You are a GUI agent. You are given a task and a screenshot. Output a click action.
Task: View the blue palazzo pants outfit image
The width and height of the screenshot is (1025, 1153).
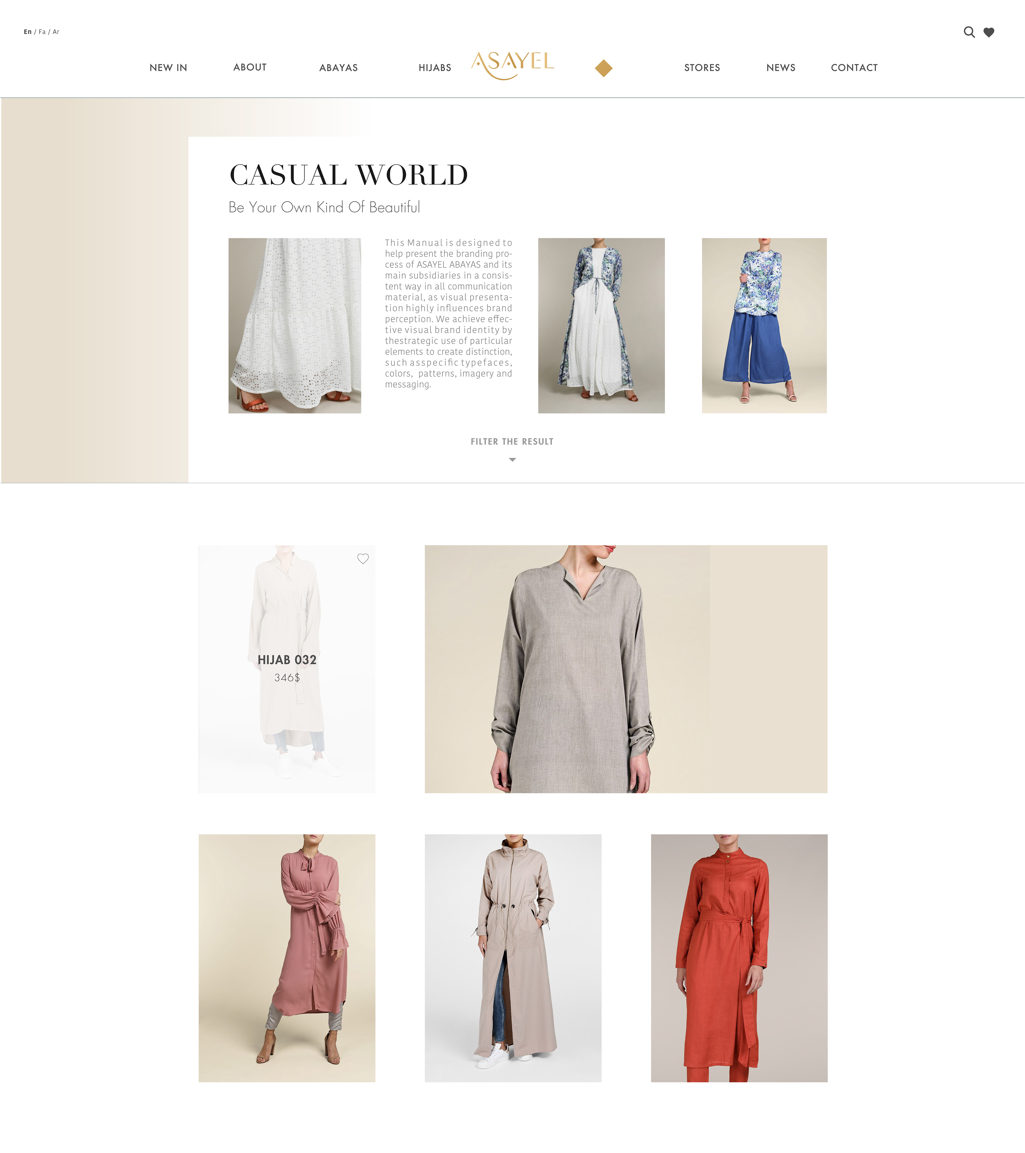click(x=764, y=325)
